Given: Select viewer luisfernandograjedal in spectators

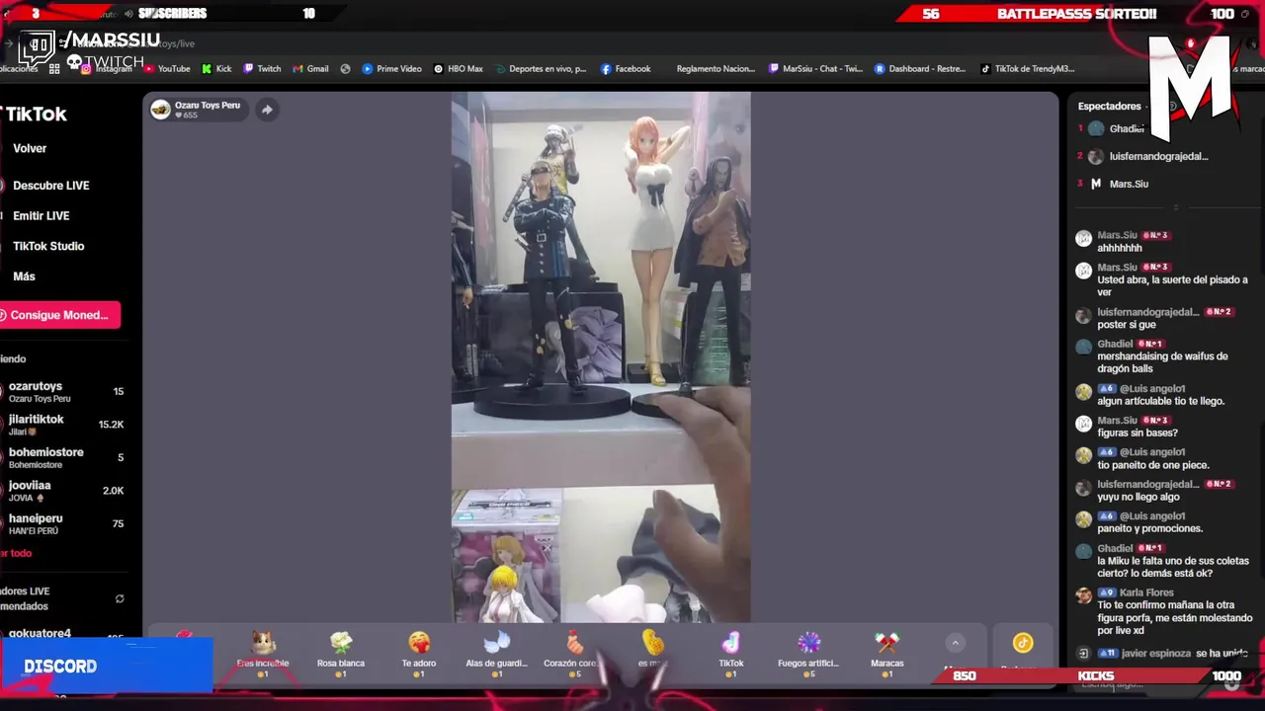Looking at the screenshot, I should pos(1158,156).
